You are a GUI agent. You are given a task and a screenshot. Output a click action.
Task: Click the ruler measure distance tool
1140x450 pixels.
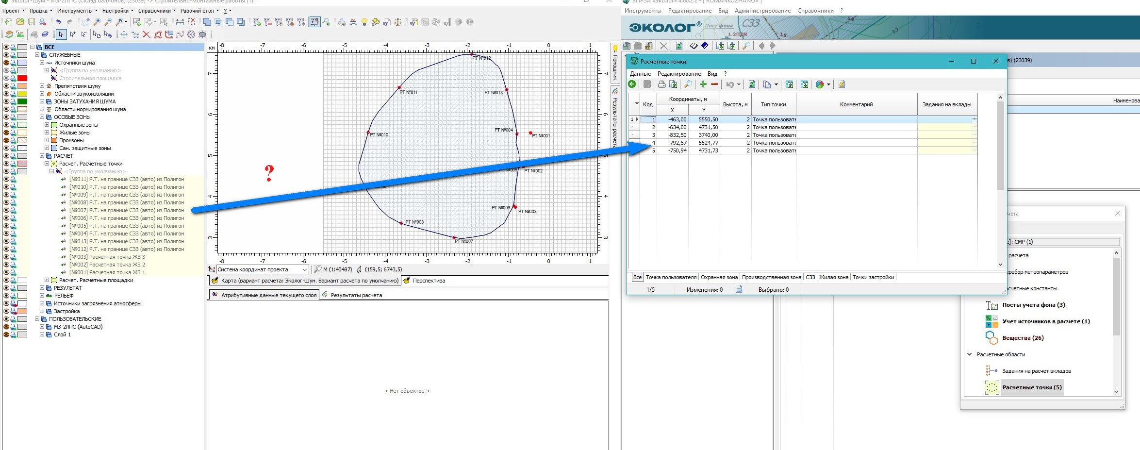pyautogui.click(x=180, y=22)
